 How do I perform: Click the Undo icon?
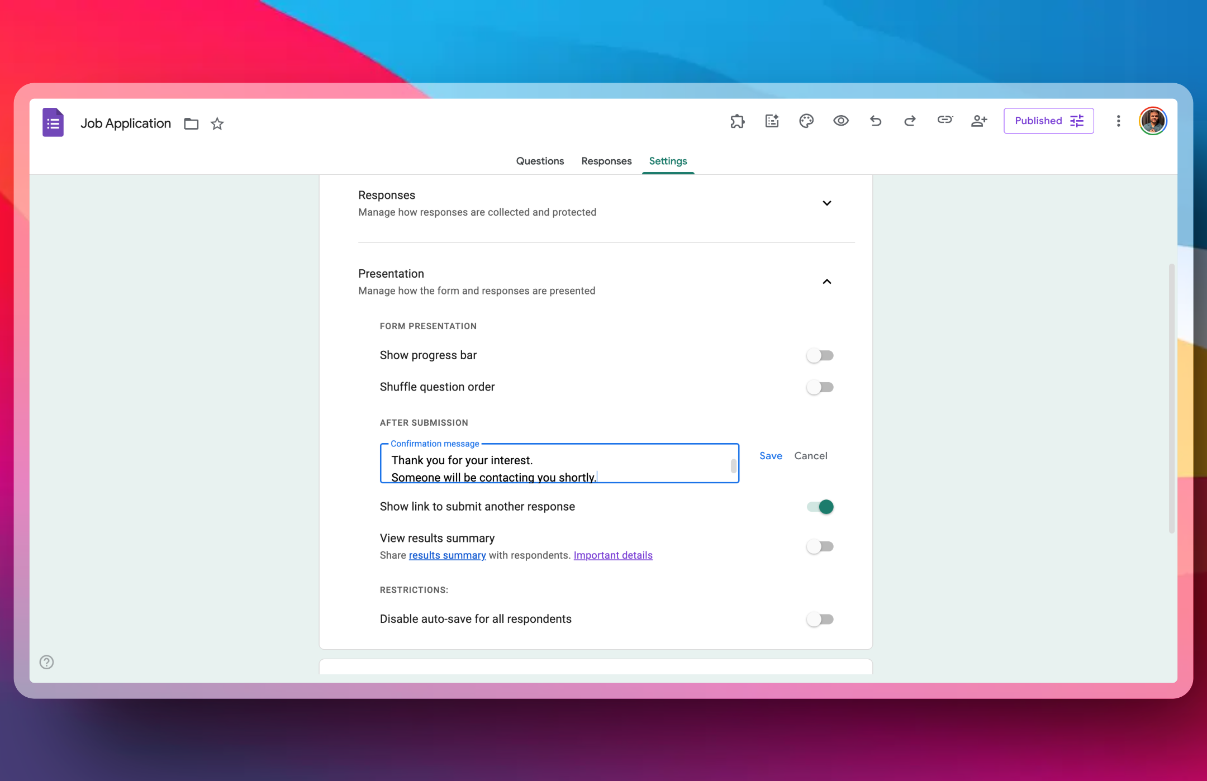(875, 121)
